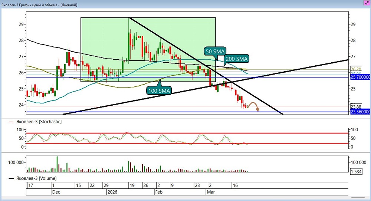
Task: Click the 28 label on right price axis
Action: point(353,40)
